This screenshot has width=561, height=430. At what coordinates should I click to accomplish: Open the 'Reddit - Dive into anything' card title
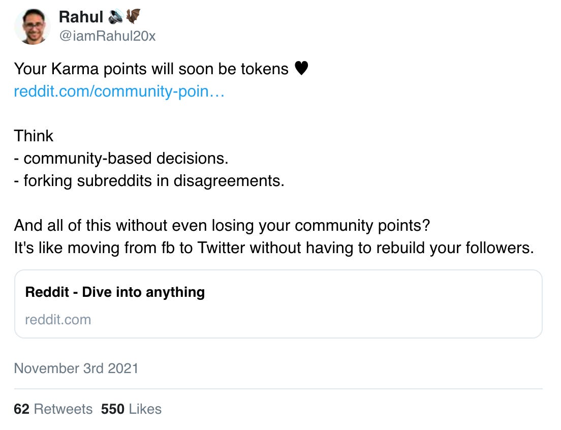coord(115,292)
